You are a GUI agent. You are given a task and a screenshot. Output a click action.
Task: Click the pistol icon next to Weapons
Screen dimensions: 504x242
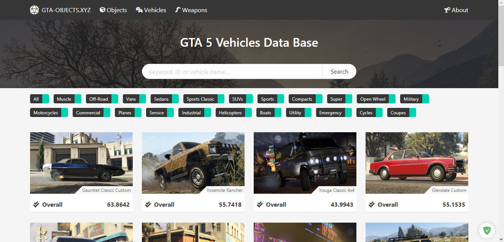click(x=178, y=10)
